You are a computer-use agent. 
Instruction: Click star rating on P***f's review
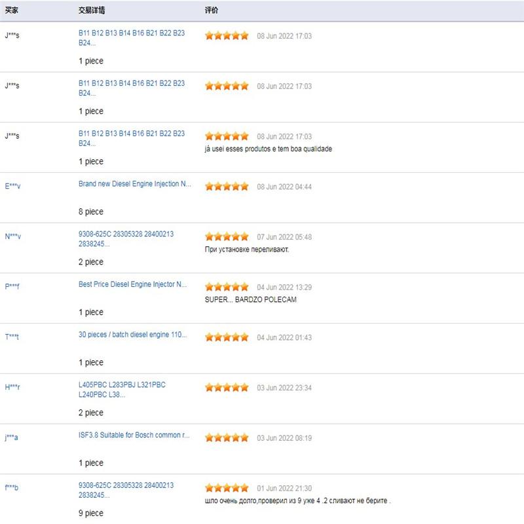pyautogui.click(x=227, y=287)
